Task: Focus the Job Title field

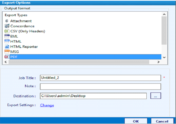Action: pos(100,78)
